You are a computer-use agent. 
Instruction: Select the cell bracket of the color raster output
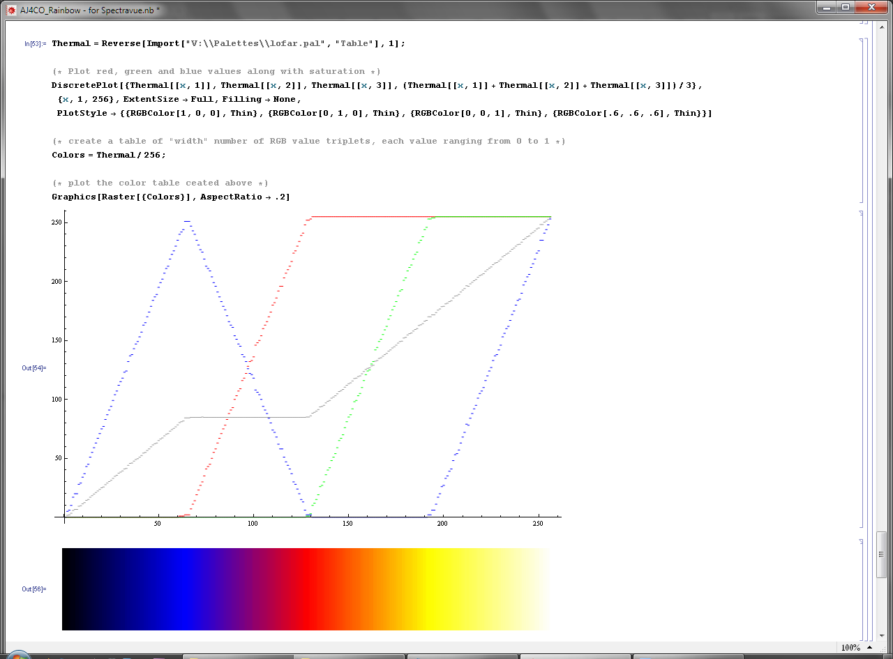tap(862, 588)
